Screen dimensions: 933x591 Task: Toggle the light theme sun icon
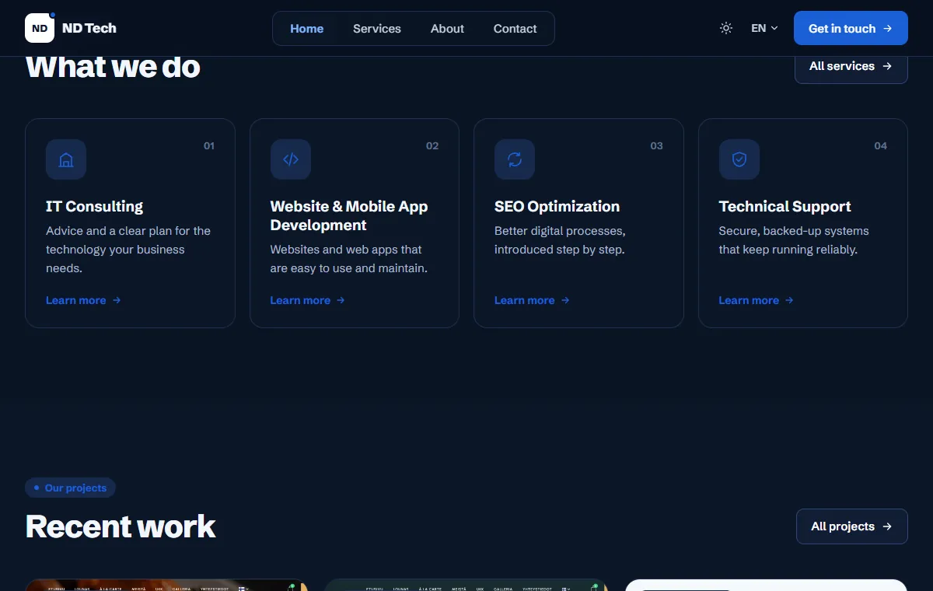tap(726, 28)
